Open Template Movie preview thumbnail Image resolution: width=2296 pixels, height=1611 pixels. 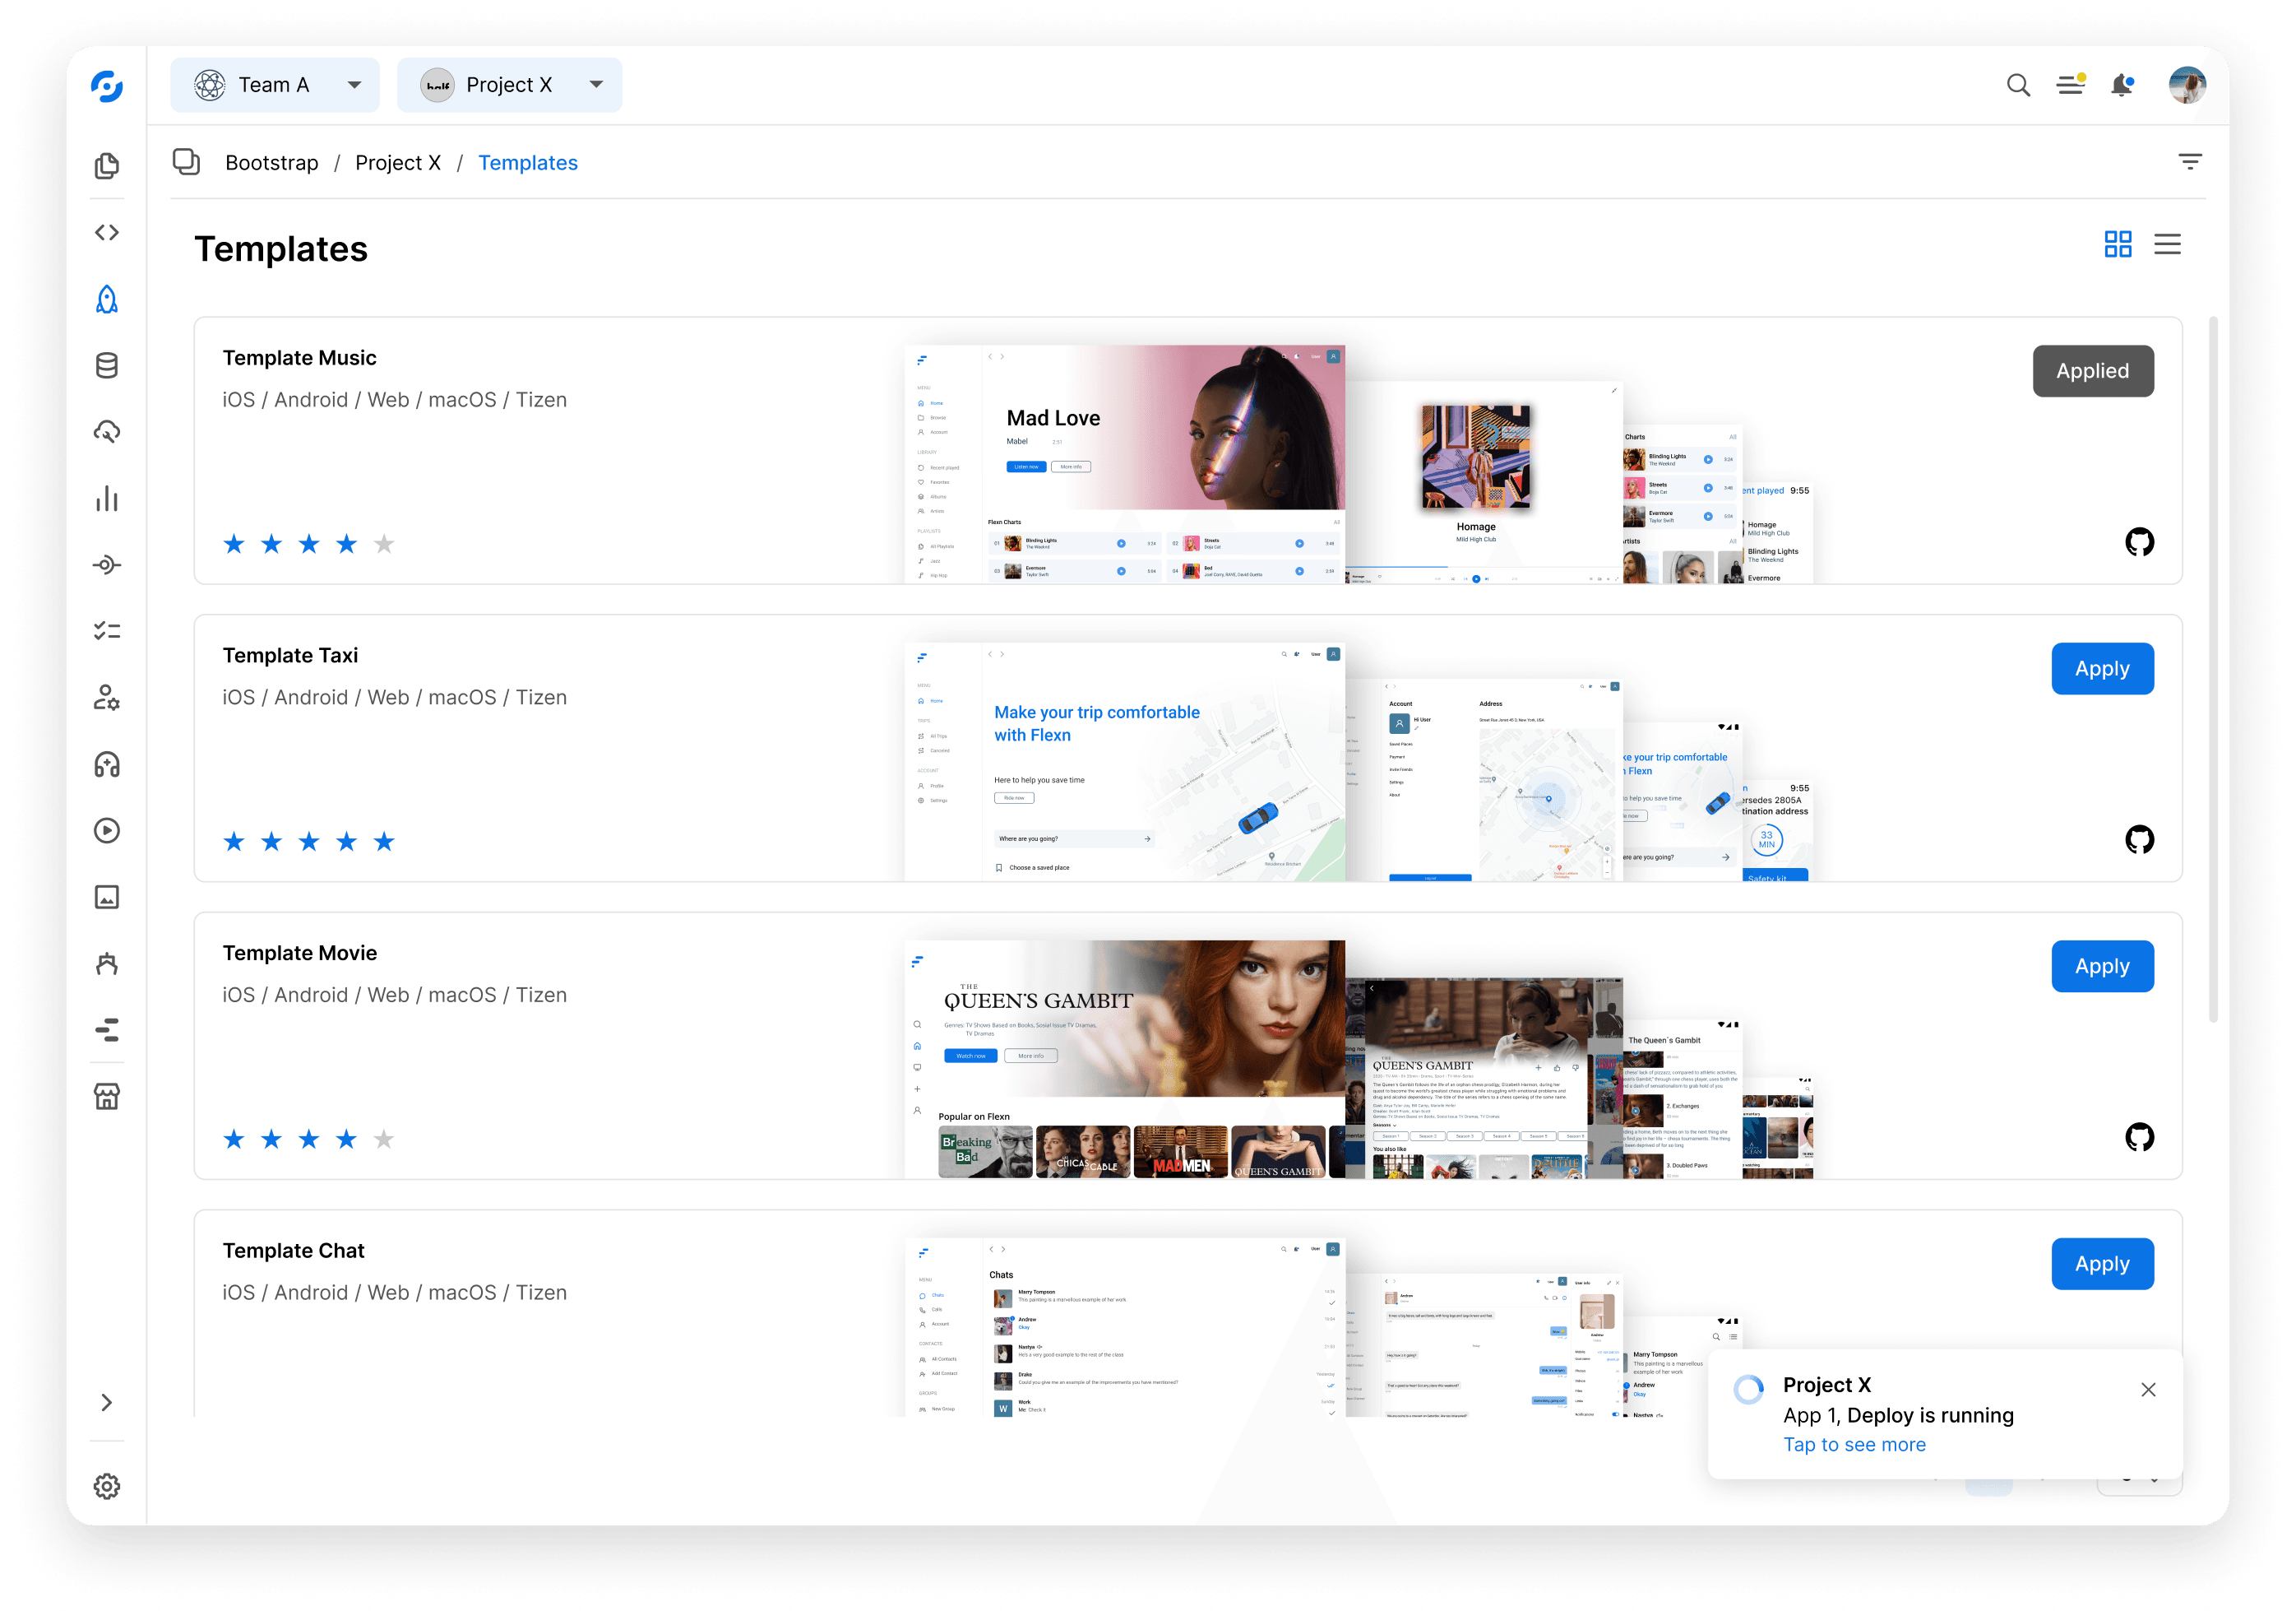coord(1358,1060)
